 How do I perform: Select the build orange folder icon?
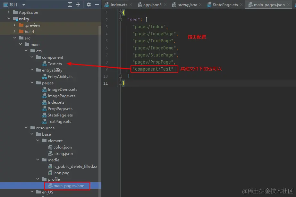click(21, 31)
